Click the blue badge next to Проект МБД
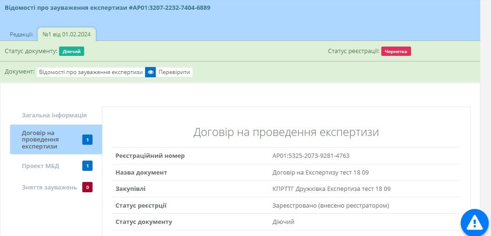This screenshot has height=236, width=491. pos(87,166)
